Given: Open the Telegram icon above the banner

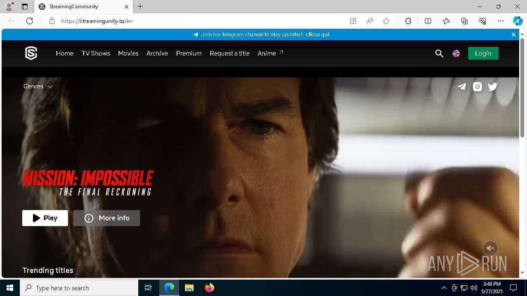Looking at the screenshot, I should pos(462,86).
